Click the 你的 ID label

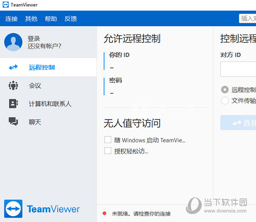(119, 55)
